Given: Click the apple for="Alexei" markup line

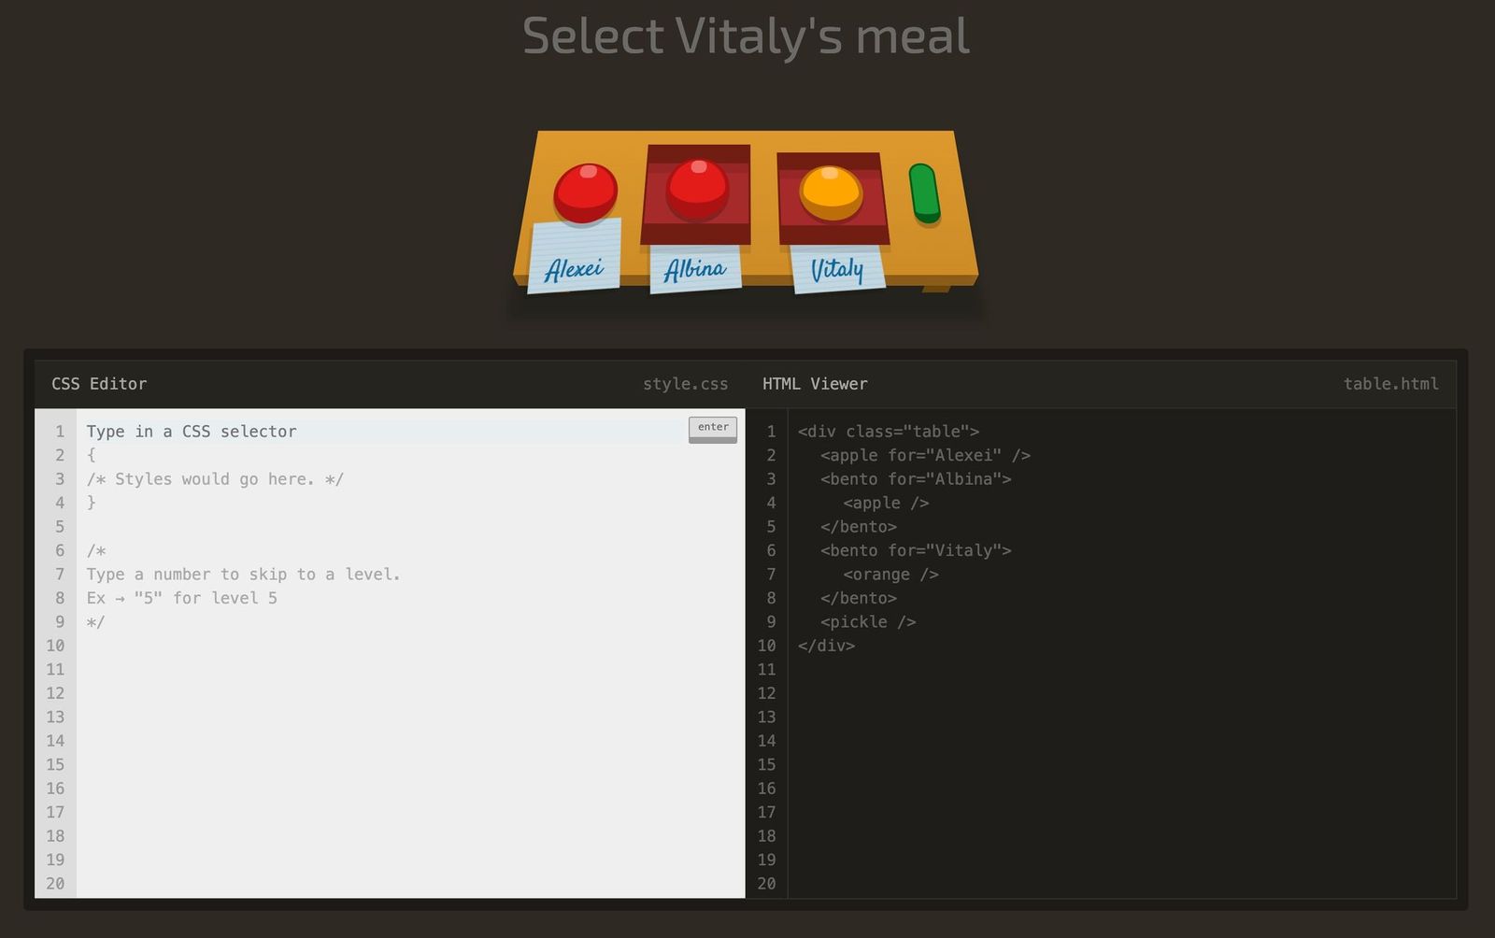Looking at the screenshot, I should pos(925,455).
